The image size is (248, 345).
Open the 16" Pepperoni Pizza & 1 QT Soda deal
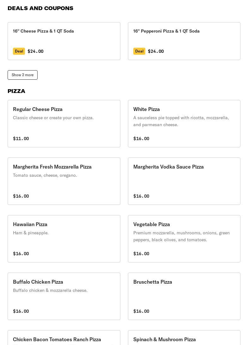(x=184, y=40)
